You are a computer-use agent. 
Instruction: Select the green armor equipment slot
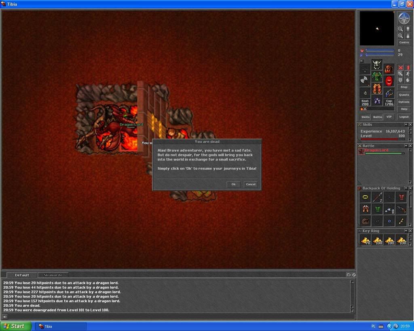pyautogui.click(x=377, y=76)
